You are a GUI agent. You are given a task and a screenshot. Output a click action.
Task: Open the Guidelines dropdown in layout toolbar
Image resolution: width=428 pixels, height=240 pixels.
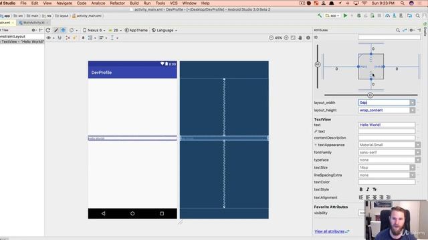tap(114, 38)
